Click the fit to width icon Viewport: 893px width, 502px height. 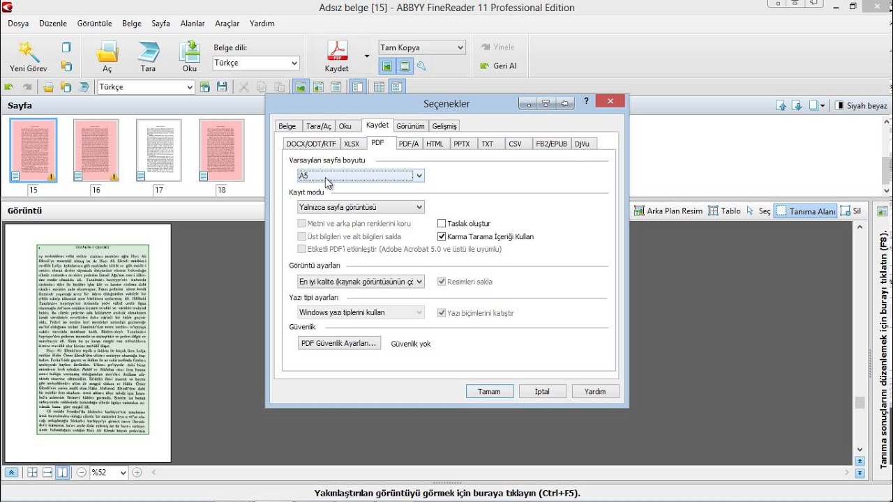[x=47, y=472]
